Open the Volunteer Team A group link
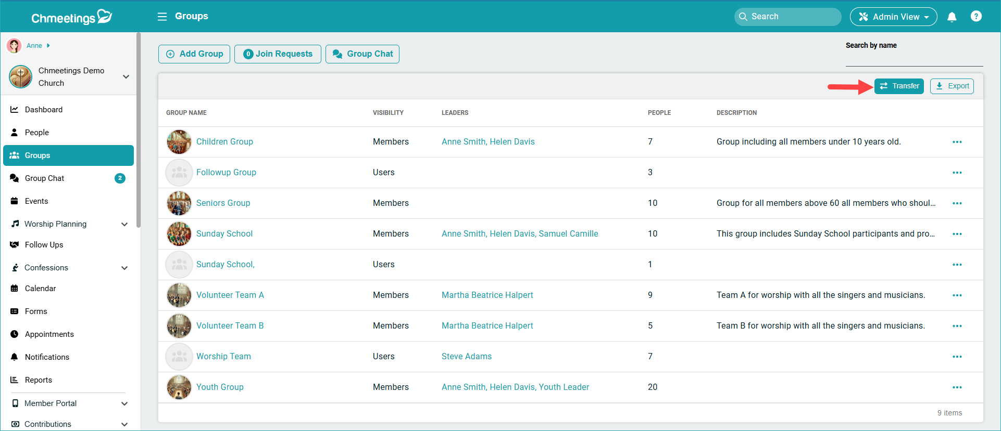Viewport: 1001px width, 431px height. (230, 295)
